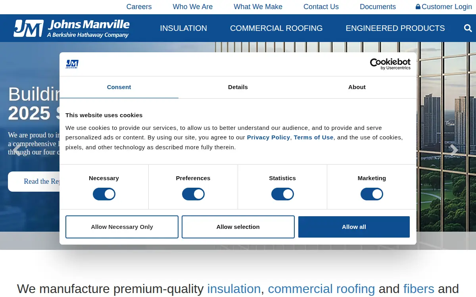Go to Contact Us page
The height and width of the screenshot is (297, 476).
click(x=321, y=7)
